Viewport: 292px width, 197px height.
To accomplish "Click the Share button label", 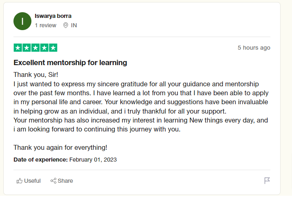I will pos(65,181).
